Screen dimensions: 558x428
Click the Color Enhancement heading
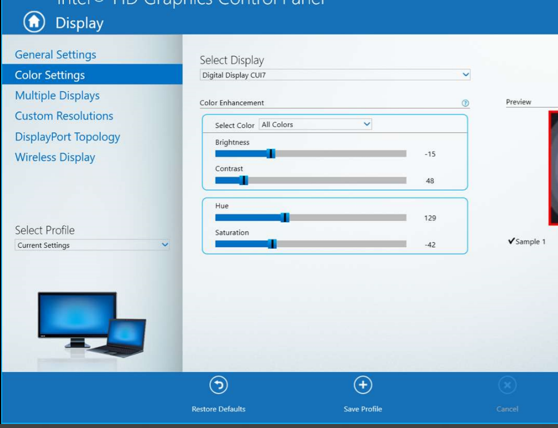pyautogui.click(x=232, y=103)
